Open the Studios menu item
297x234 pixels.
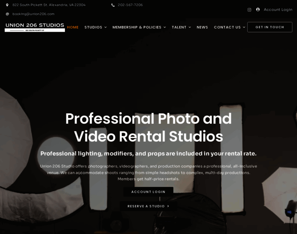click(x=93, y=27)
